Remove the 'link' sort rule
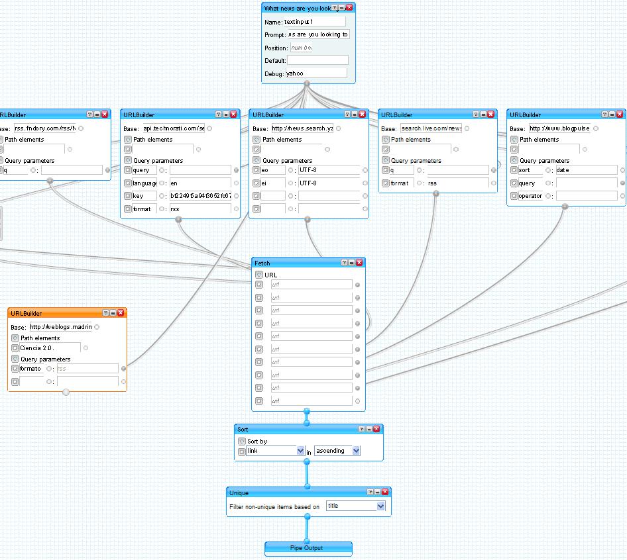Screen dimensions: 627x560 coord(242,451)
